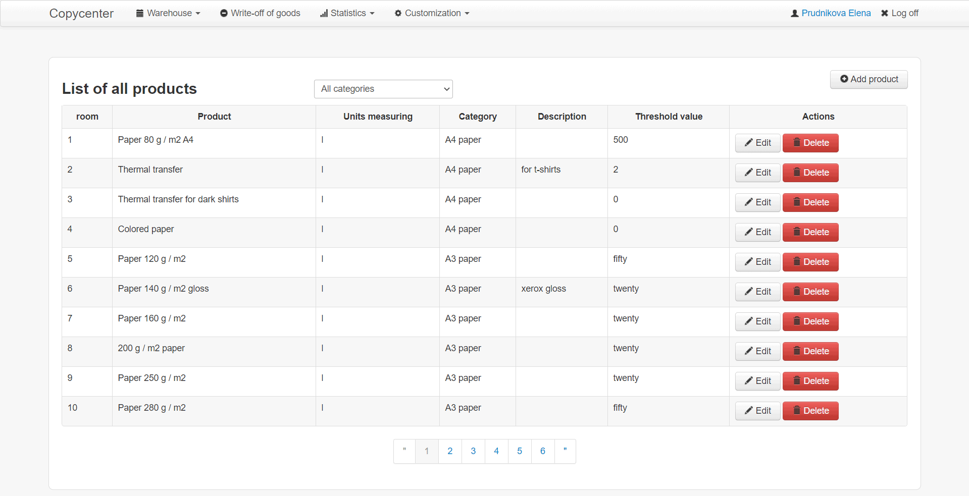Image resolution: width=969 pixels, height=496 pixels.
Task: Click the pencil icon in Paper 80 g row
Action: (x=749, y=143)
